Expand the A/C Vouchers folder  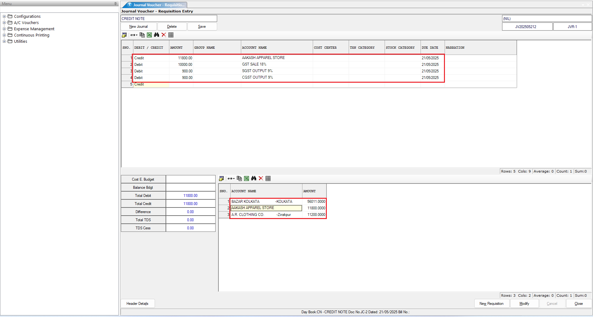tap(4, 23)
